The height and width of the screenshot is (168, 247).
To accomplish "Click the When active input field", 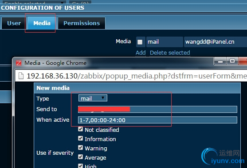I will pos(157,120).
